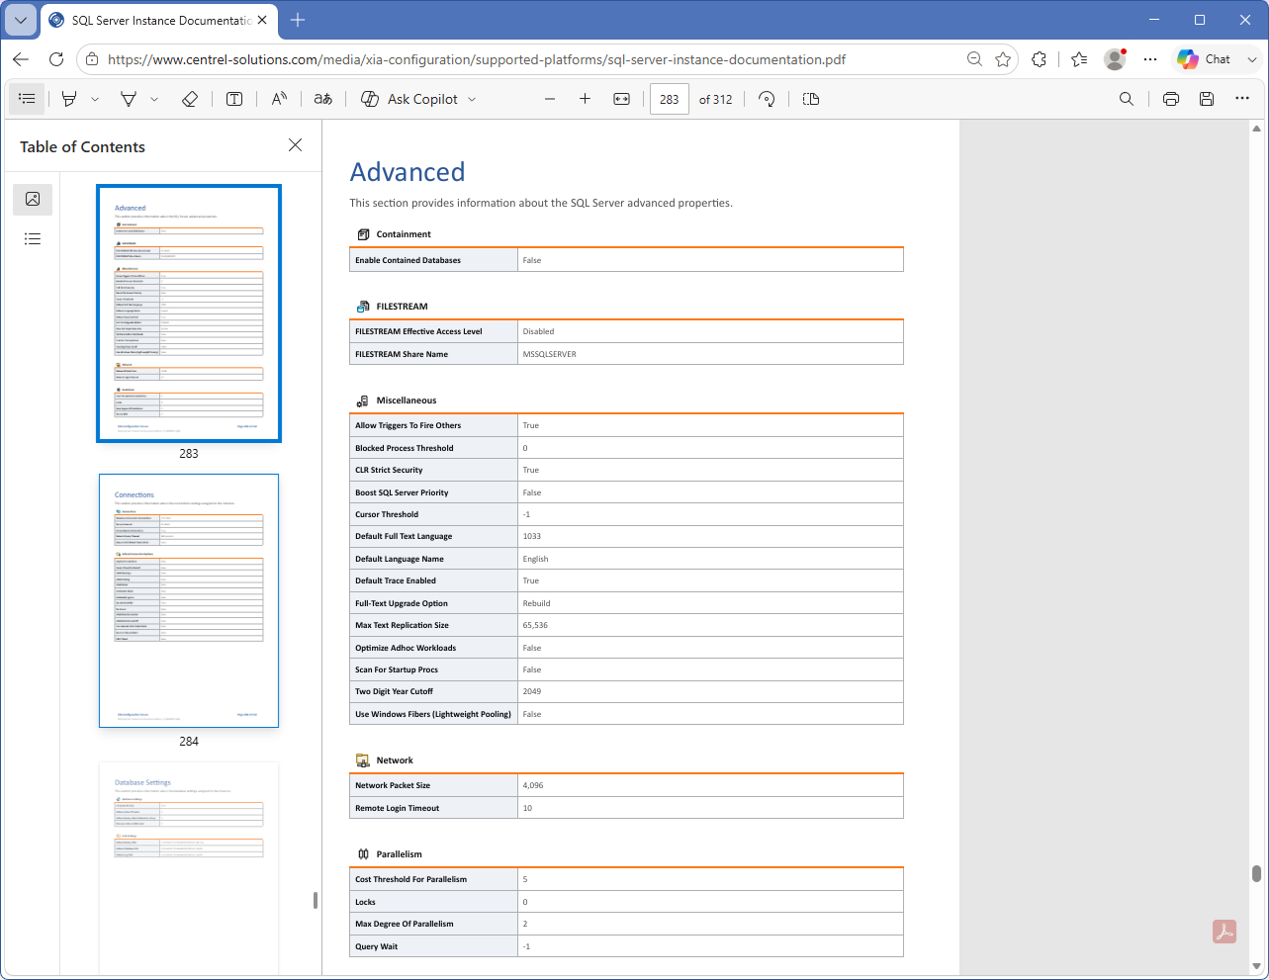Open the tab actions dropdown
1269x980 pixels.
(x=20, y=20)
